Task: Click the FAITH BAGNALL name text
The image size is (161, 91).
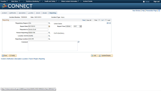Action: (59, 33)
